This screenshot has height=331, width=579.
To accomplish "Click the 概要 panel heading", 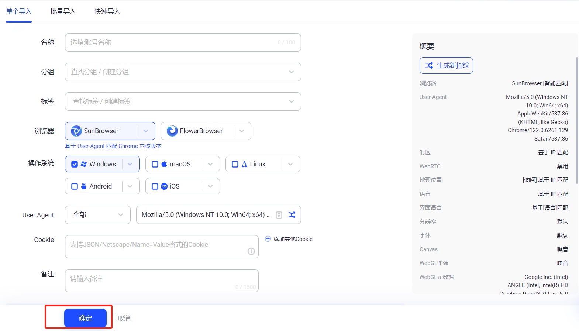I will click(x=427, y=46).
